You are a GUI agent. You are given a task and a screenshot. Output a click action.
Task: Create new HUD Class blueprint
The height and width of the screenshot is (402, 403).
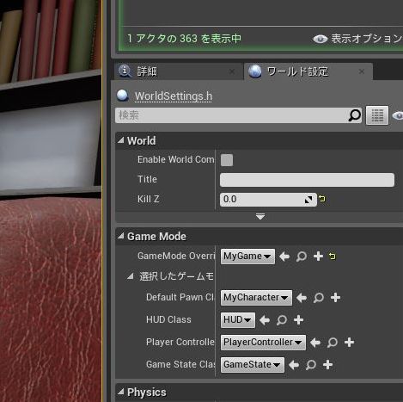tap(298, 319)
